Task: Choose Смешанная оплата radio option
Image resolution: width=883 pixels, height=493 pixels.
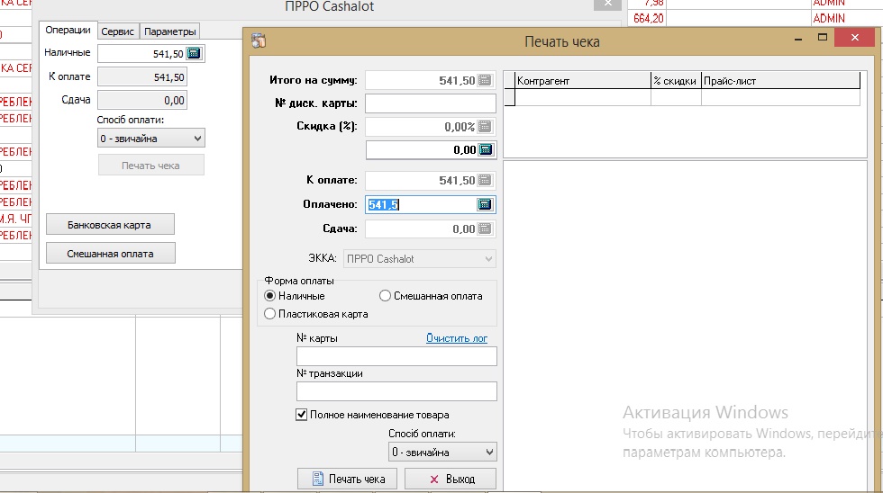Action: [385, 296]
